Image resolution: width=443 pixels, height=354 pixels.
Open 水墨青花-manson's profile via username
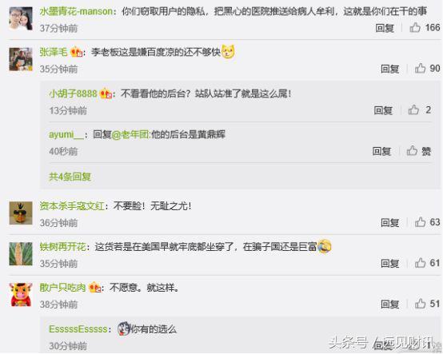[76, 11]
